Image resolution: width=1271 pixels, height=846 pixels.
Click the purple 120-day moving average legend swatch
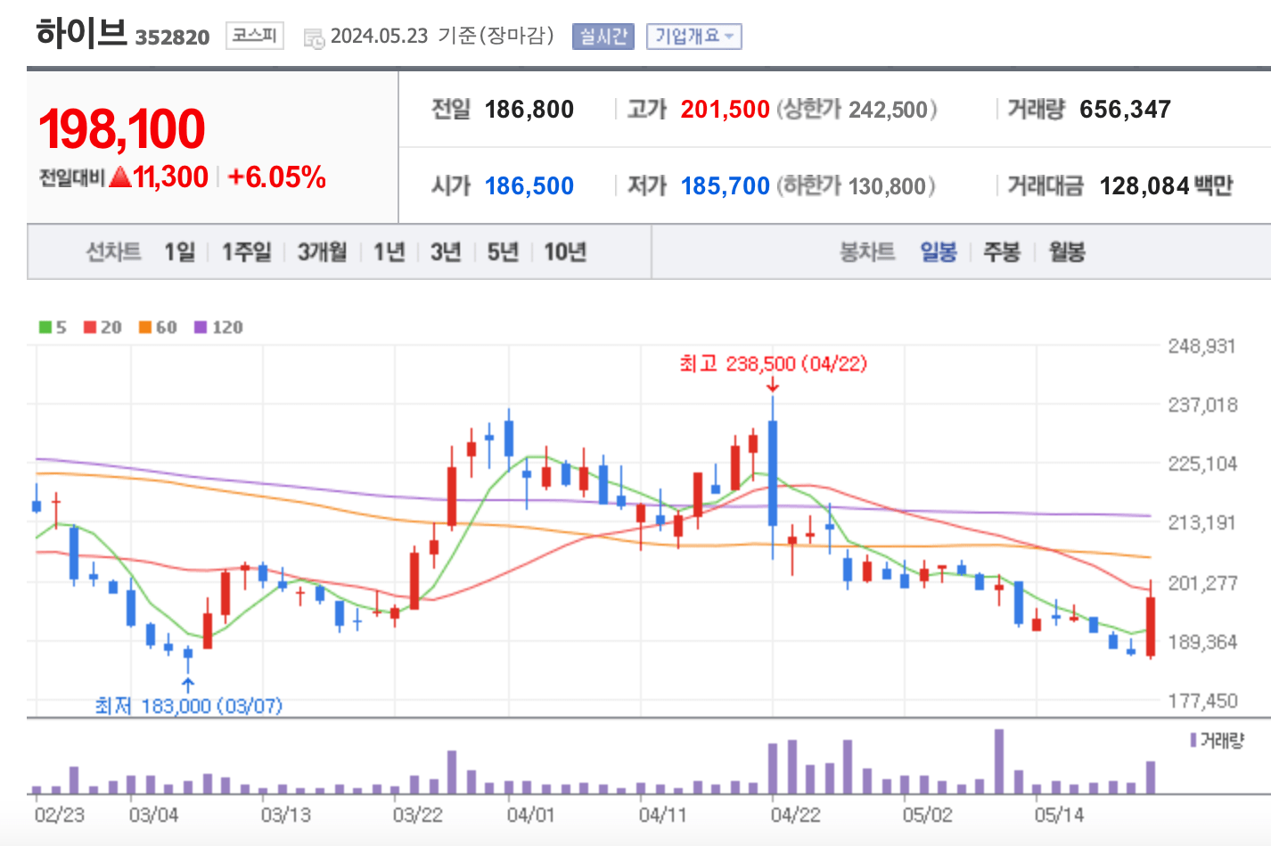tap(201, 327)
